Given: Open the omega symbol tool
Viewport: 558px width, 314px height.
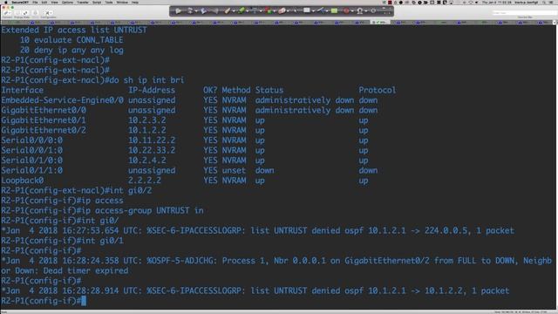Looking at the screenshot, I should [360, 11].
